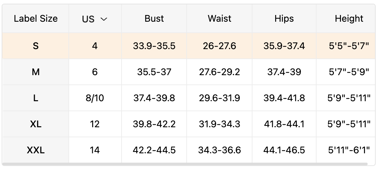Select the Waist column header
The image size is (378, 169).
pyautogui.click(x=219, y=19)
